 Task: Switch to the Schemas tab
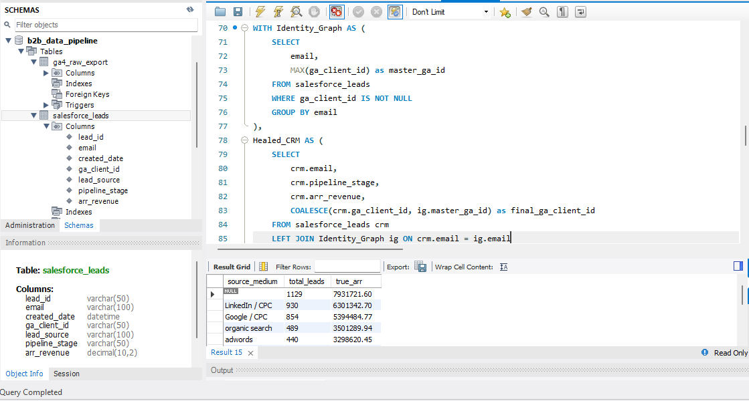point(79,225)
